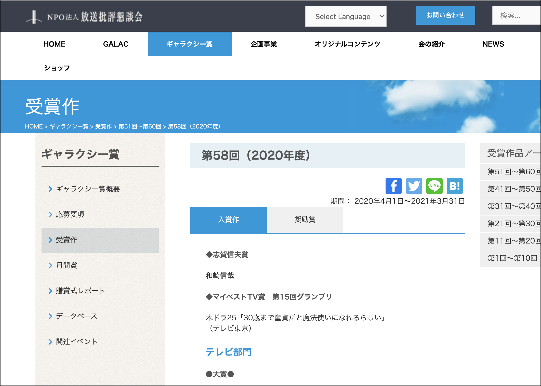Select the 入賞作 tab
Viewport: 541px width, 386px height.
pos(228,220)
